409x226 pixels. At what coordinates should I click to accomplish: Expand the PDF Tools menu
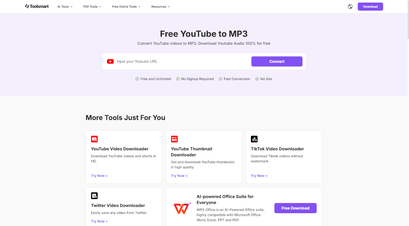coord(92,6)
